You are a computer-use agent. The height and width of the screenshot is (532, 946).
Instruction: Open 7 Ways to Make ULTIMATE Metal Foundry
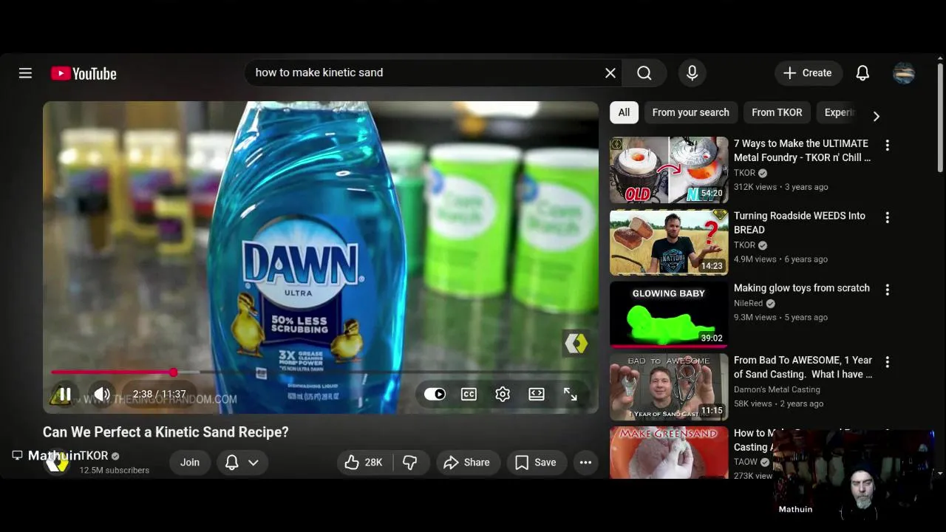tap(802, 150)
